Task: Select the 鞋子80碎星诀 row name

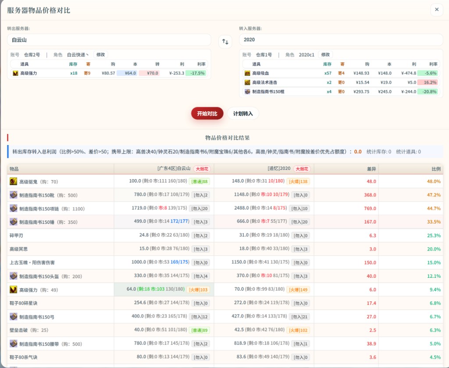Action: (x=24, y=303)
